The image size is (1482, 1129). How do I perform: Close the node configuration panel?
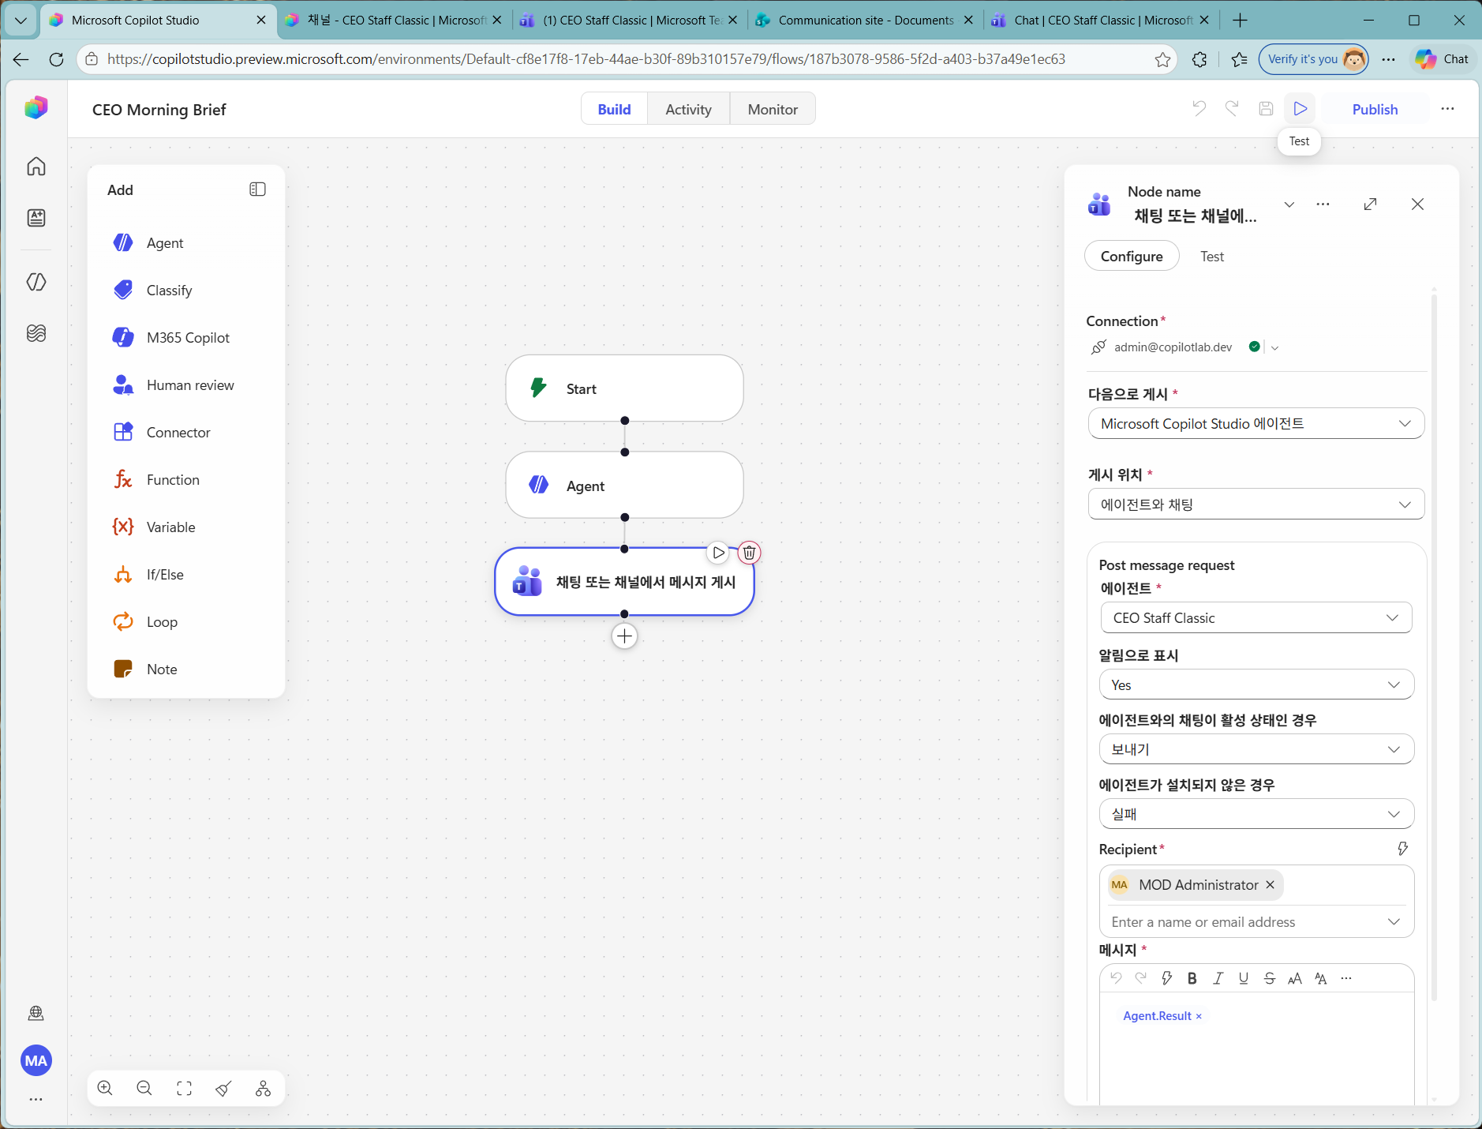[1418, 204]
